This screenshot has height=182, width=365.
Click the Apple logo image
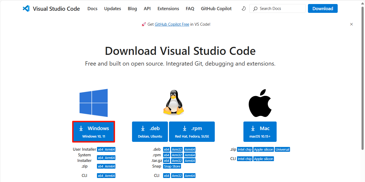coord(260,103)
